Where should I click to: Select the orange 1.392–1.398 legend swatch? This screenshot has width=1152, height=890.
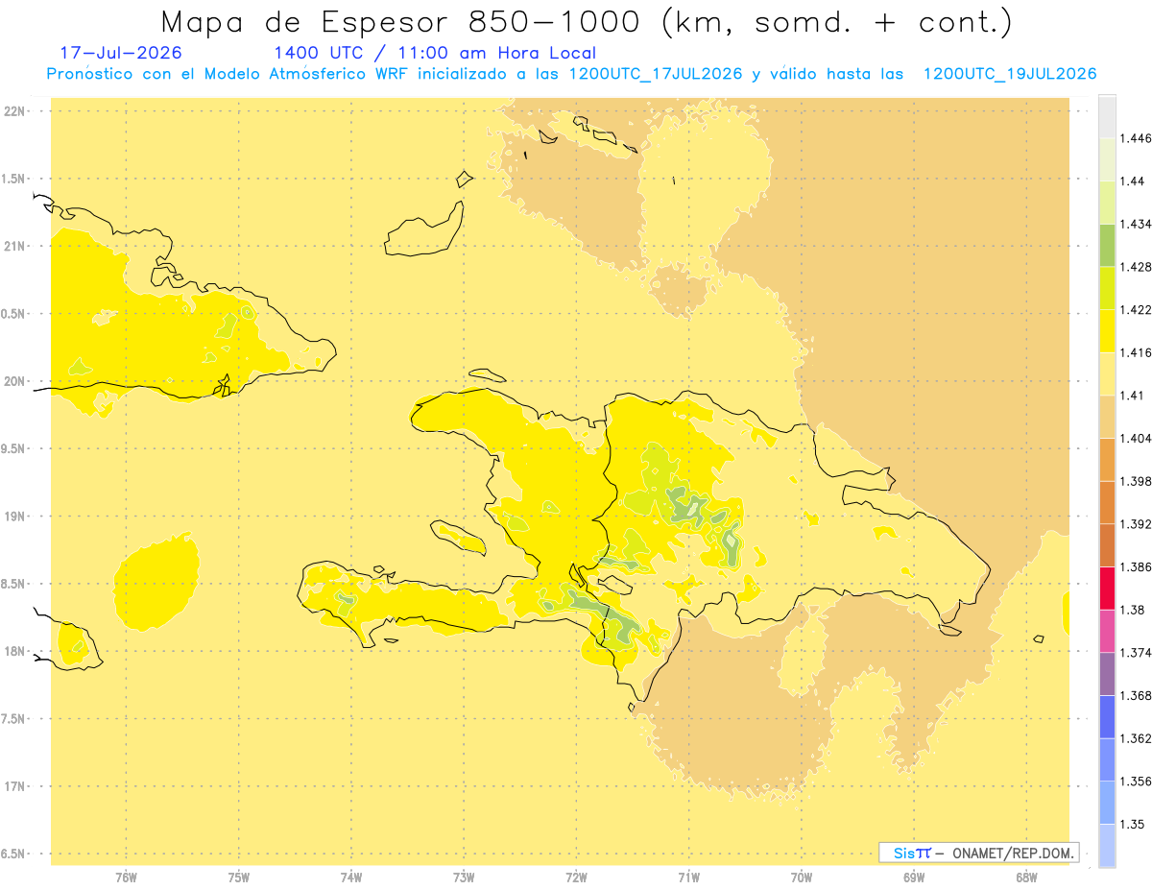coord(1107,502)
